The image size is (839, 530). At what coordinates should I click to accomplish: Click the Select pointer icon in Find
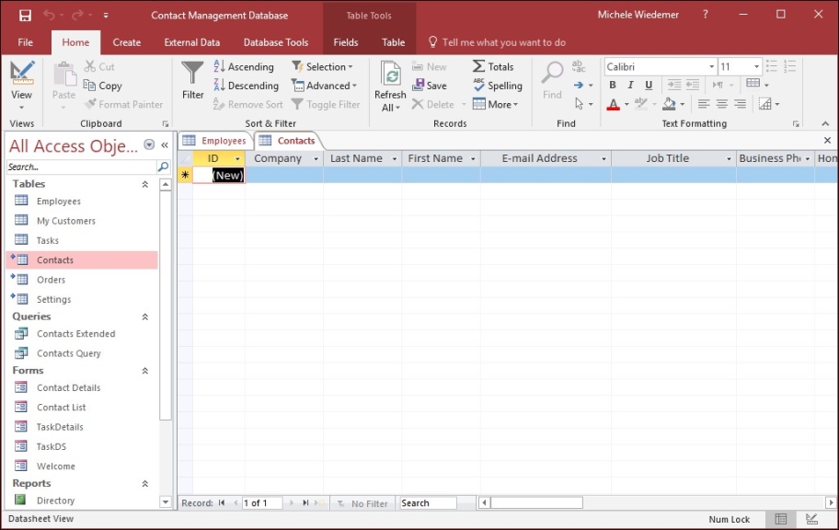click(579, 103)
